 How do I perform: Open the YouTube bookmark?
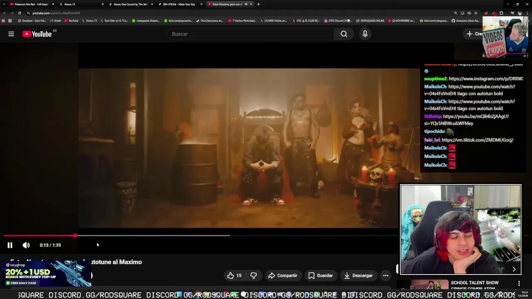[x=71, y=21]
